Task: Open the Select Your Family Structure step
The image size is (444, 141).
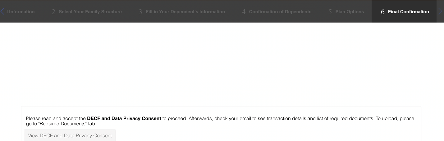Action: (x=90, y=12)
